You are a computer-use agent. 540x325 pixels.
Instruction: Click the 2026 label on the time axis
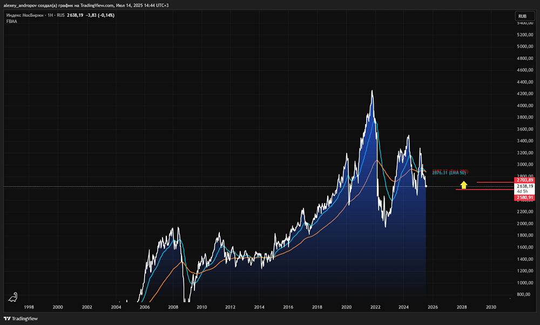click(x=433, y=307)
